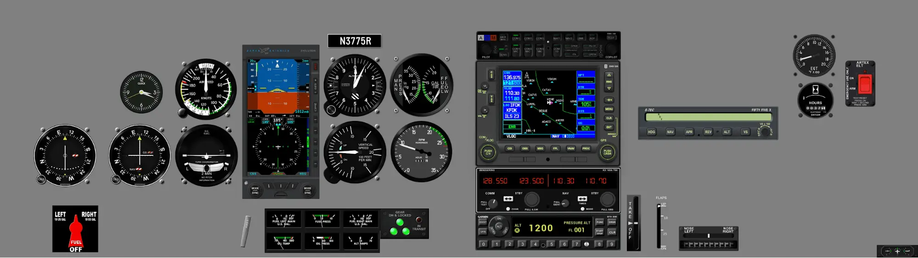Image resolution: width=918 pixels, height=258 pixels.
Task: Open the MSG page on the GNS 530
Action: tap(540, 148)
